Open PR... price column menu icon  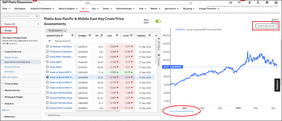tap(102, 35)
